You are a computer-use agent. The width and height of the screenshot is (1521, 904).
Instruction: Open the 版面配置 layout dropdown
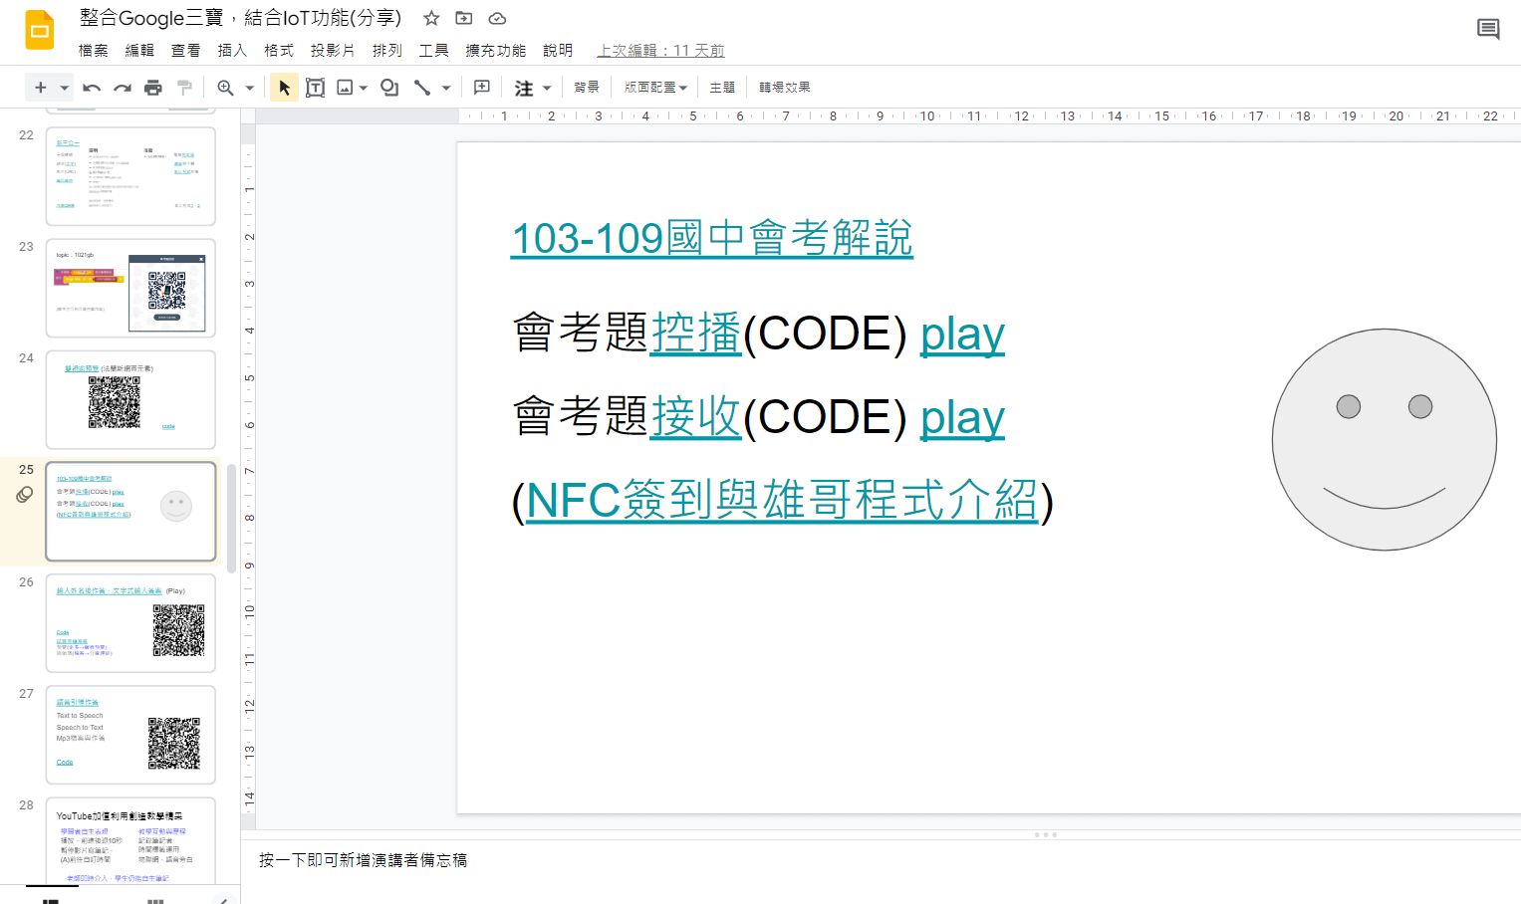click(655, 88)
